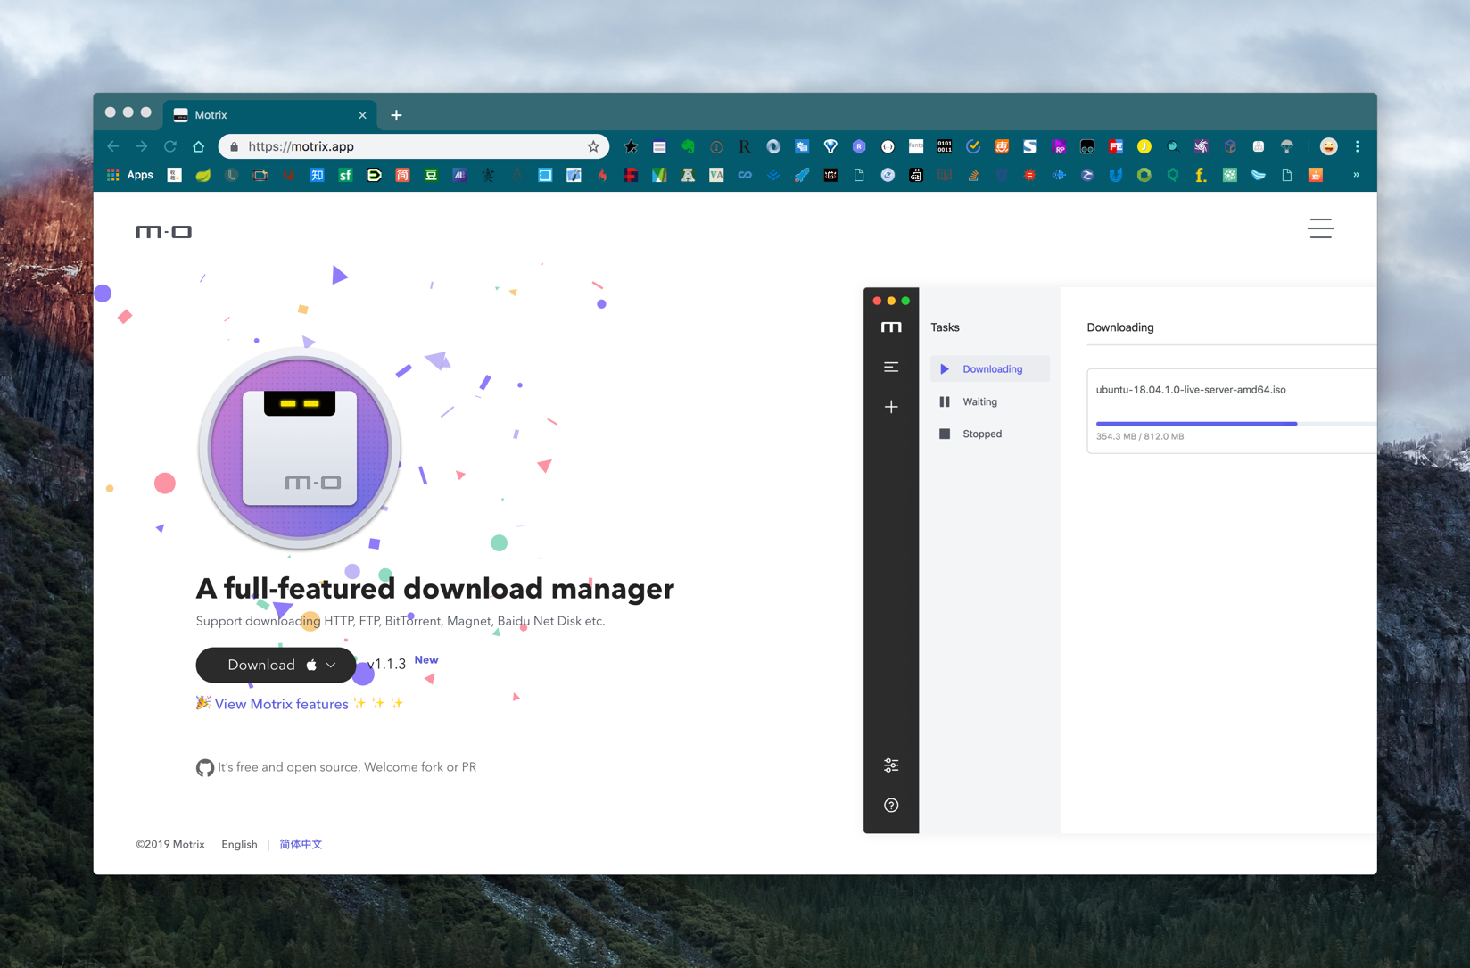Image resolution: width=1470 pixels, height=968 pixels.
Task: Reload the page with refresh icon
Action: [170, 146]
